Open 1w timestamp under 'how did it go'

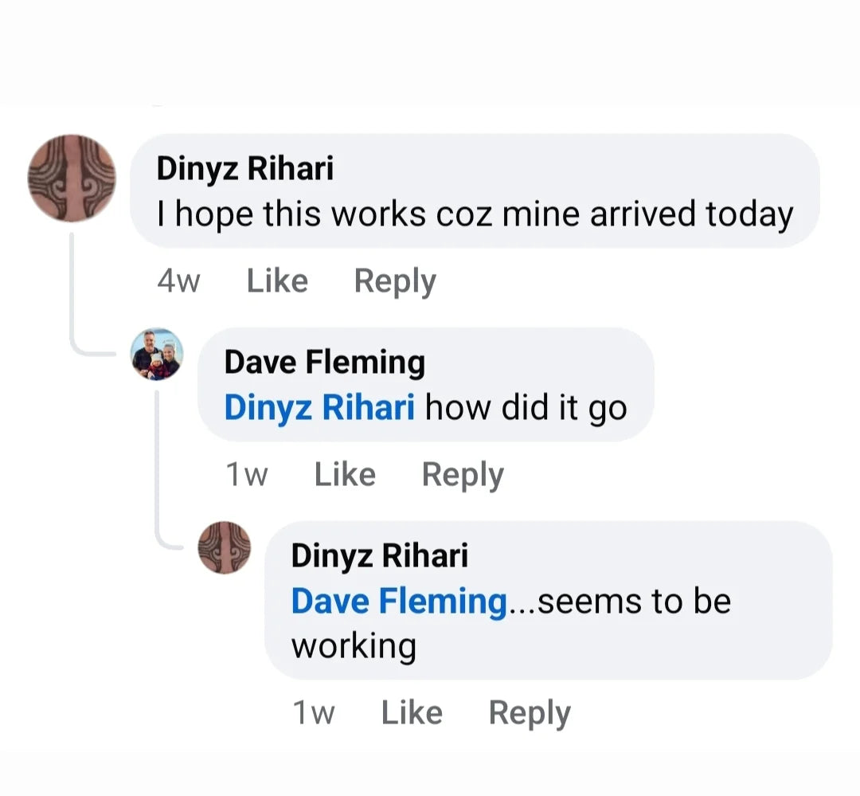(x=247, y=475)
